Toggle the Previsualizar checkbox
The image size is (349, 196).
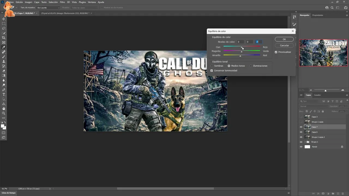click(x=276, y=52)
